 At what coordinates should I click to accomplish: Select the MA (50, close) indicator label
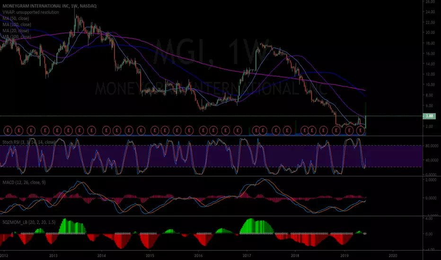(x=16, y=18)
